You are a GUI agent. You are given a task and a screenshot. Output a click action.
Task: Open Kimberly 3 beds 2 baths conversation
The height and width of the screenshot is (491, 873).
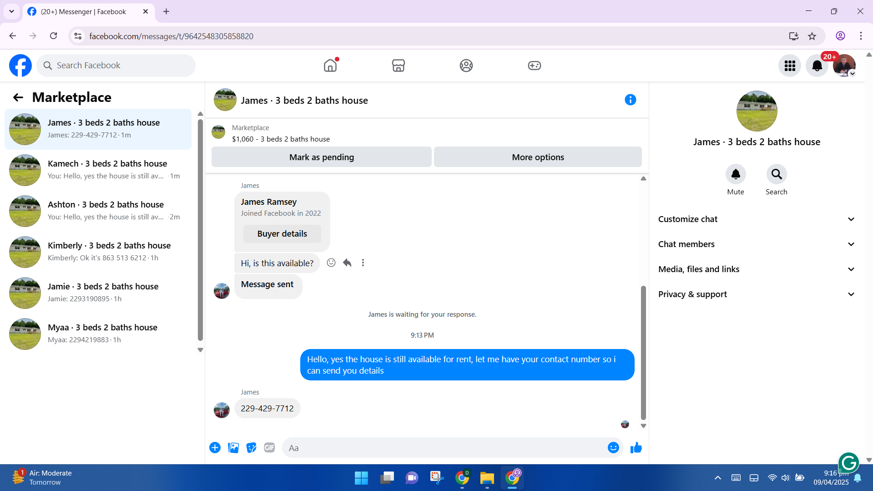(98, 252)
